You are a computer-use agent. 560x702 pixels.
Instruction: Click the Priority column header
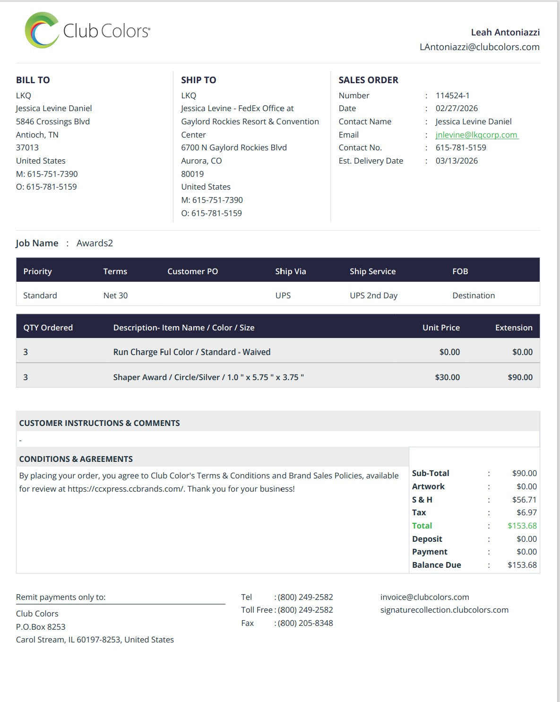37,271
